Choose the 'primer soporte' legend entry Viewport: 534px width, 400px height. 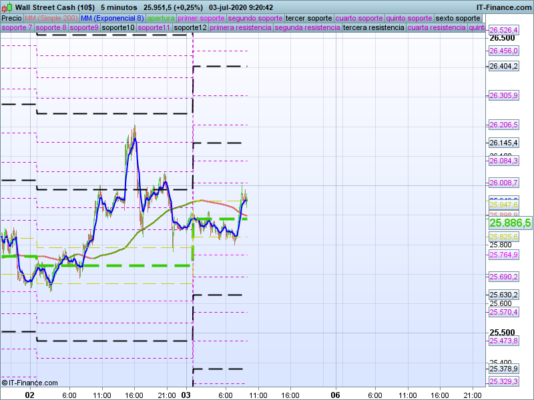click(201, 18)
